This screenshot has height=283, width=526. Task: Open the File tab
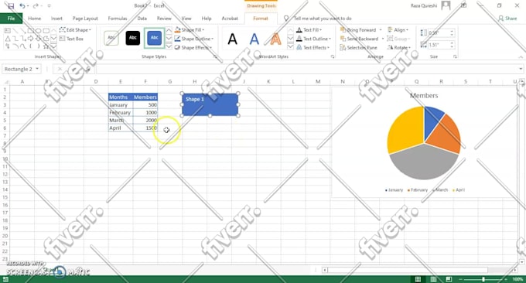point(11,19)
